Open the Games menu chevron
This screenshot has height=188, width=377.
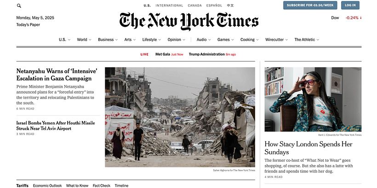click(232, 40)
